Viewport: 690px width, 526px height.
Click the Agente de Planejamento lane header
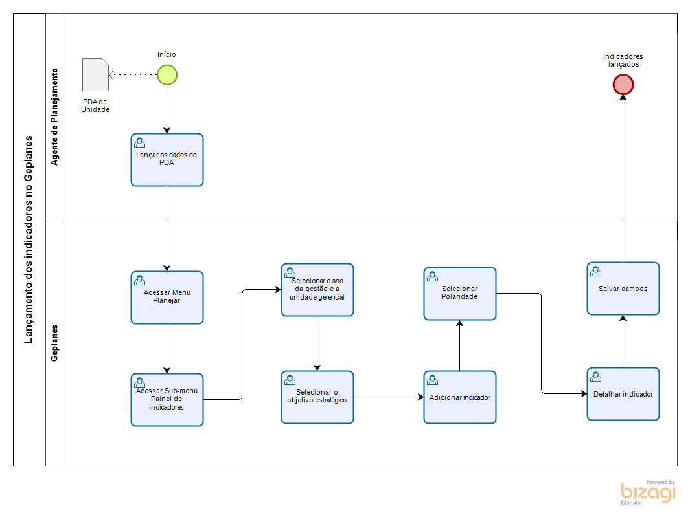click(55, 117)
